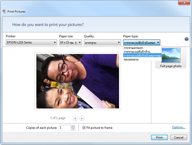192x145 pixels.
Task: Expand the Quality dropdown
Action: point(102,42)
